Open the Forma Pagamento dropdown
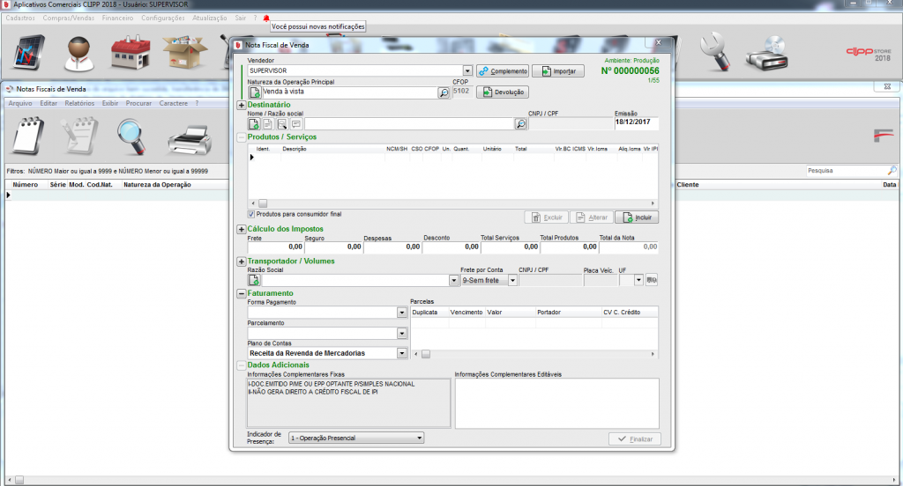Image resolution: width=903 pixels, height=486 pixels. click(x=401, y=313)
